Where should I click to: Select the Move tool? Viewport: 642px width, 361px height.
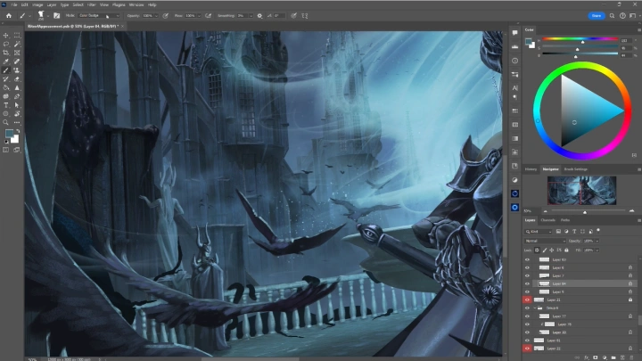point(5,35)
